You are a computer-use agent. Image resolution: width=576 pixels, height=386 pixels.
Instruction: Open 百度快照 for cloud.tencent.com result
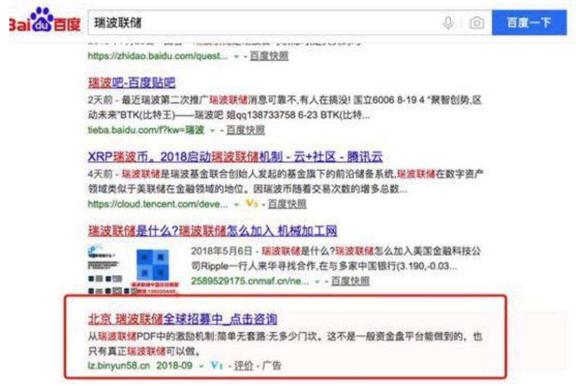287,203
